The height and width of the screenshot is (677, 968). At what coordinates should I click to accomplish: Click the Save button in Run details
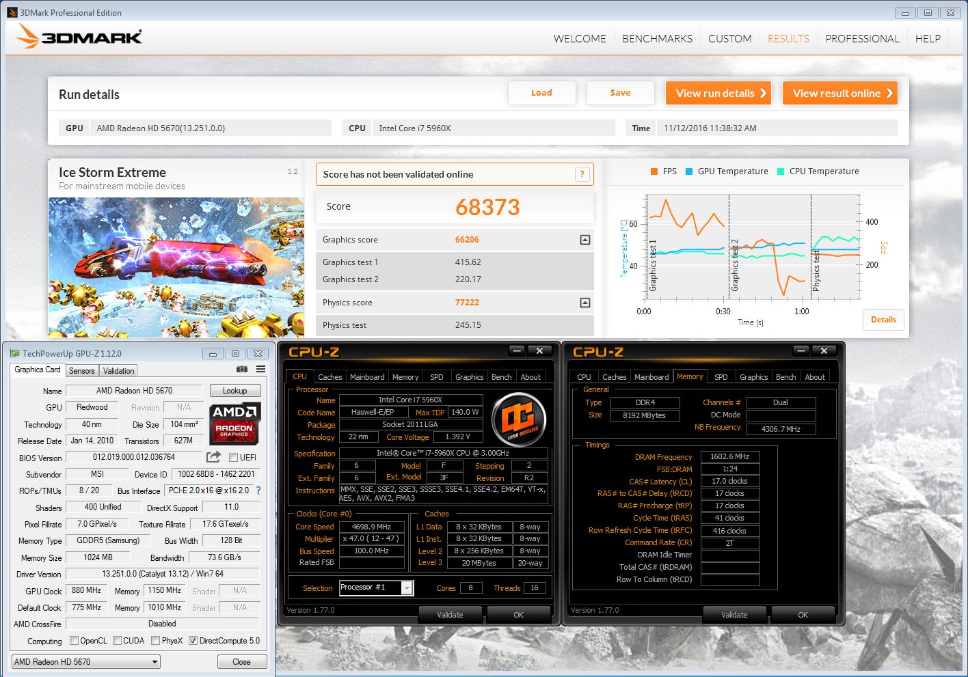(621, 93)
